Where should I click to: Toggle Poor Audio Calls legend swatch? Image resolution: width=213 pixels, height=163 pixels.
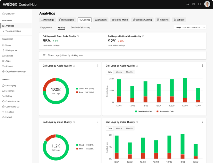pos(157,111)
